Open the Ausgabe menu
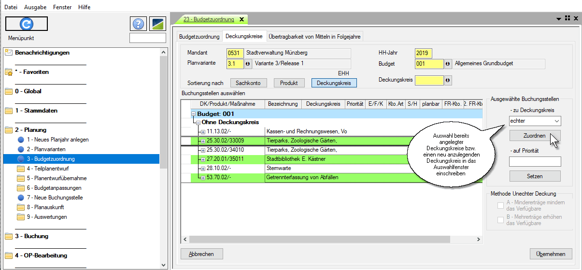 click(x=35, y=7)
